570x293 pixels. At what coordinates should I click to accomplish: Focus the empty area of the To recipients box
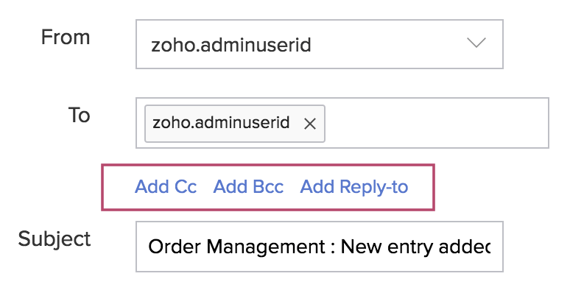click(x=436, y=123)
